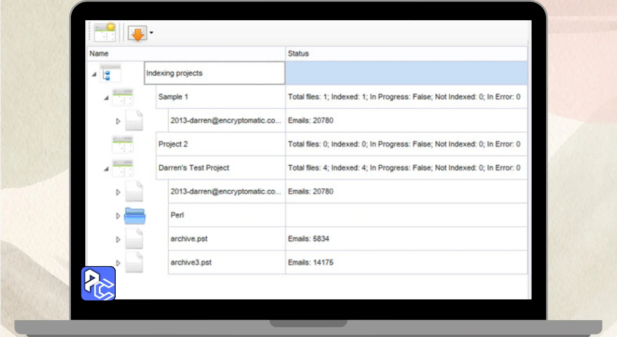The width and height of the screenshot is (617, 337).
Task: Click the archive.pst file icon
Action: click(134, 239)
